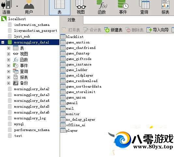
Task: Select the 表 table toolbar icon
Action: point(60,7)
